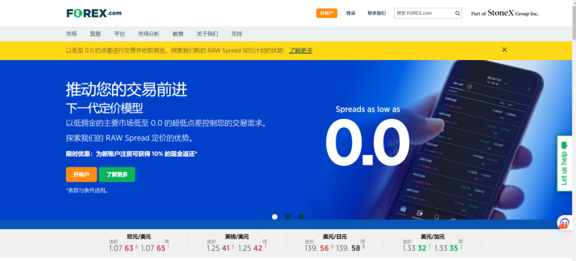
Task: Click the 美元/加元 ask price 1.33 35
Action: coord(449,248)
